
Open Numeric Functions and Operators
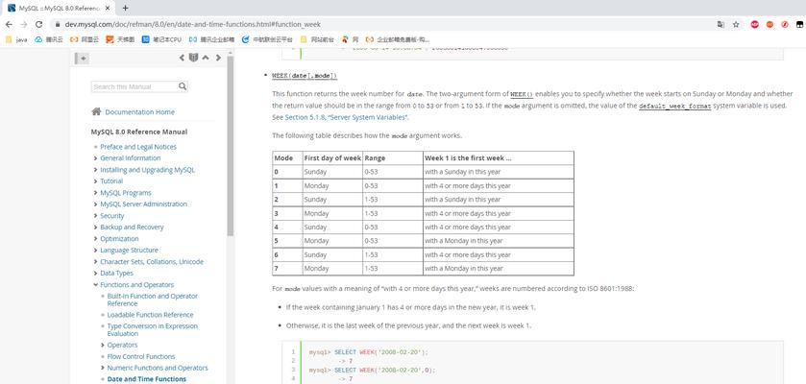[x=158, y=368]
